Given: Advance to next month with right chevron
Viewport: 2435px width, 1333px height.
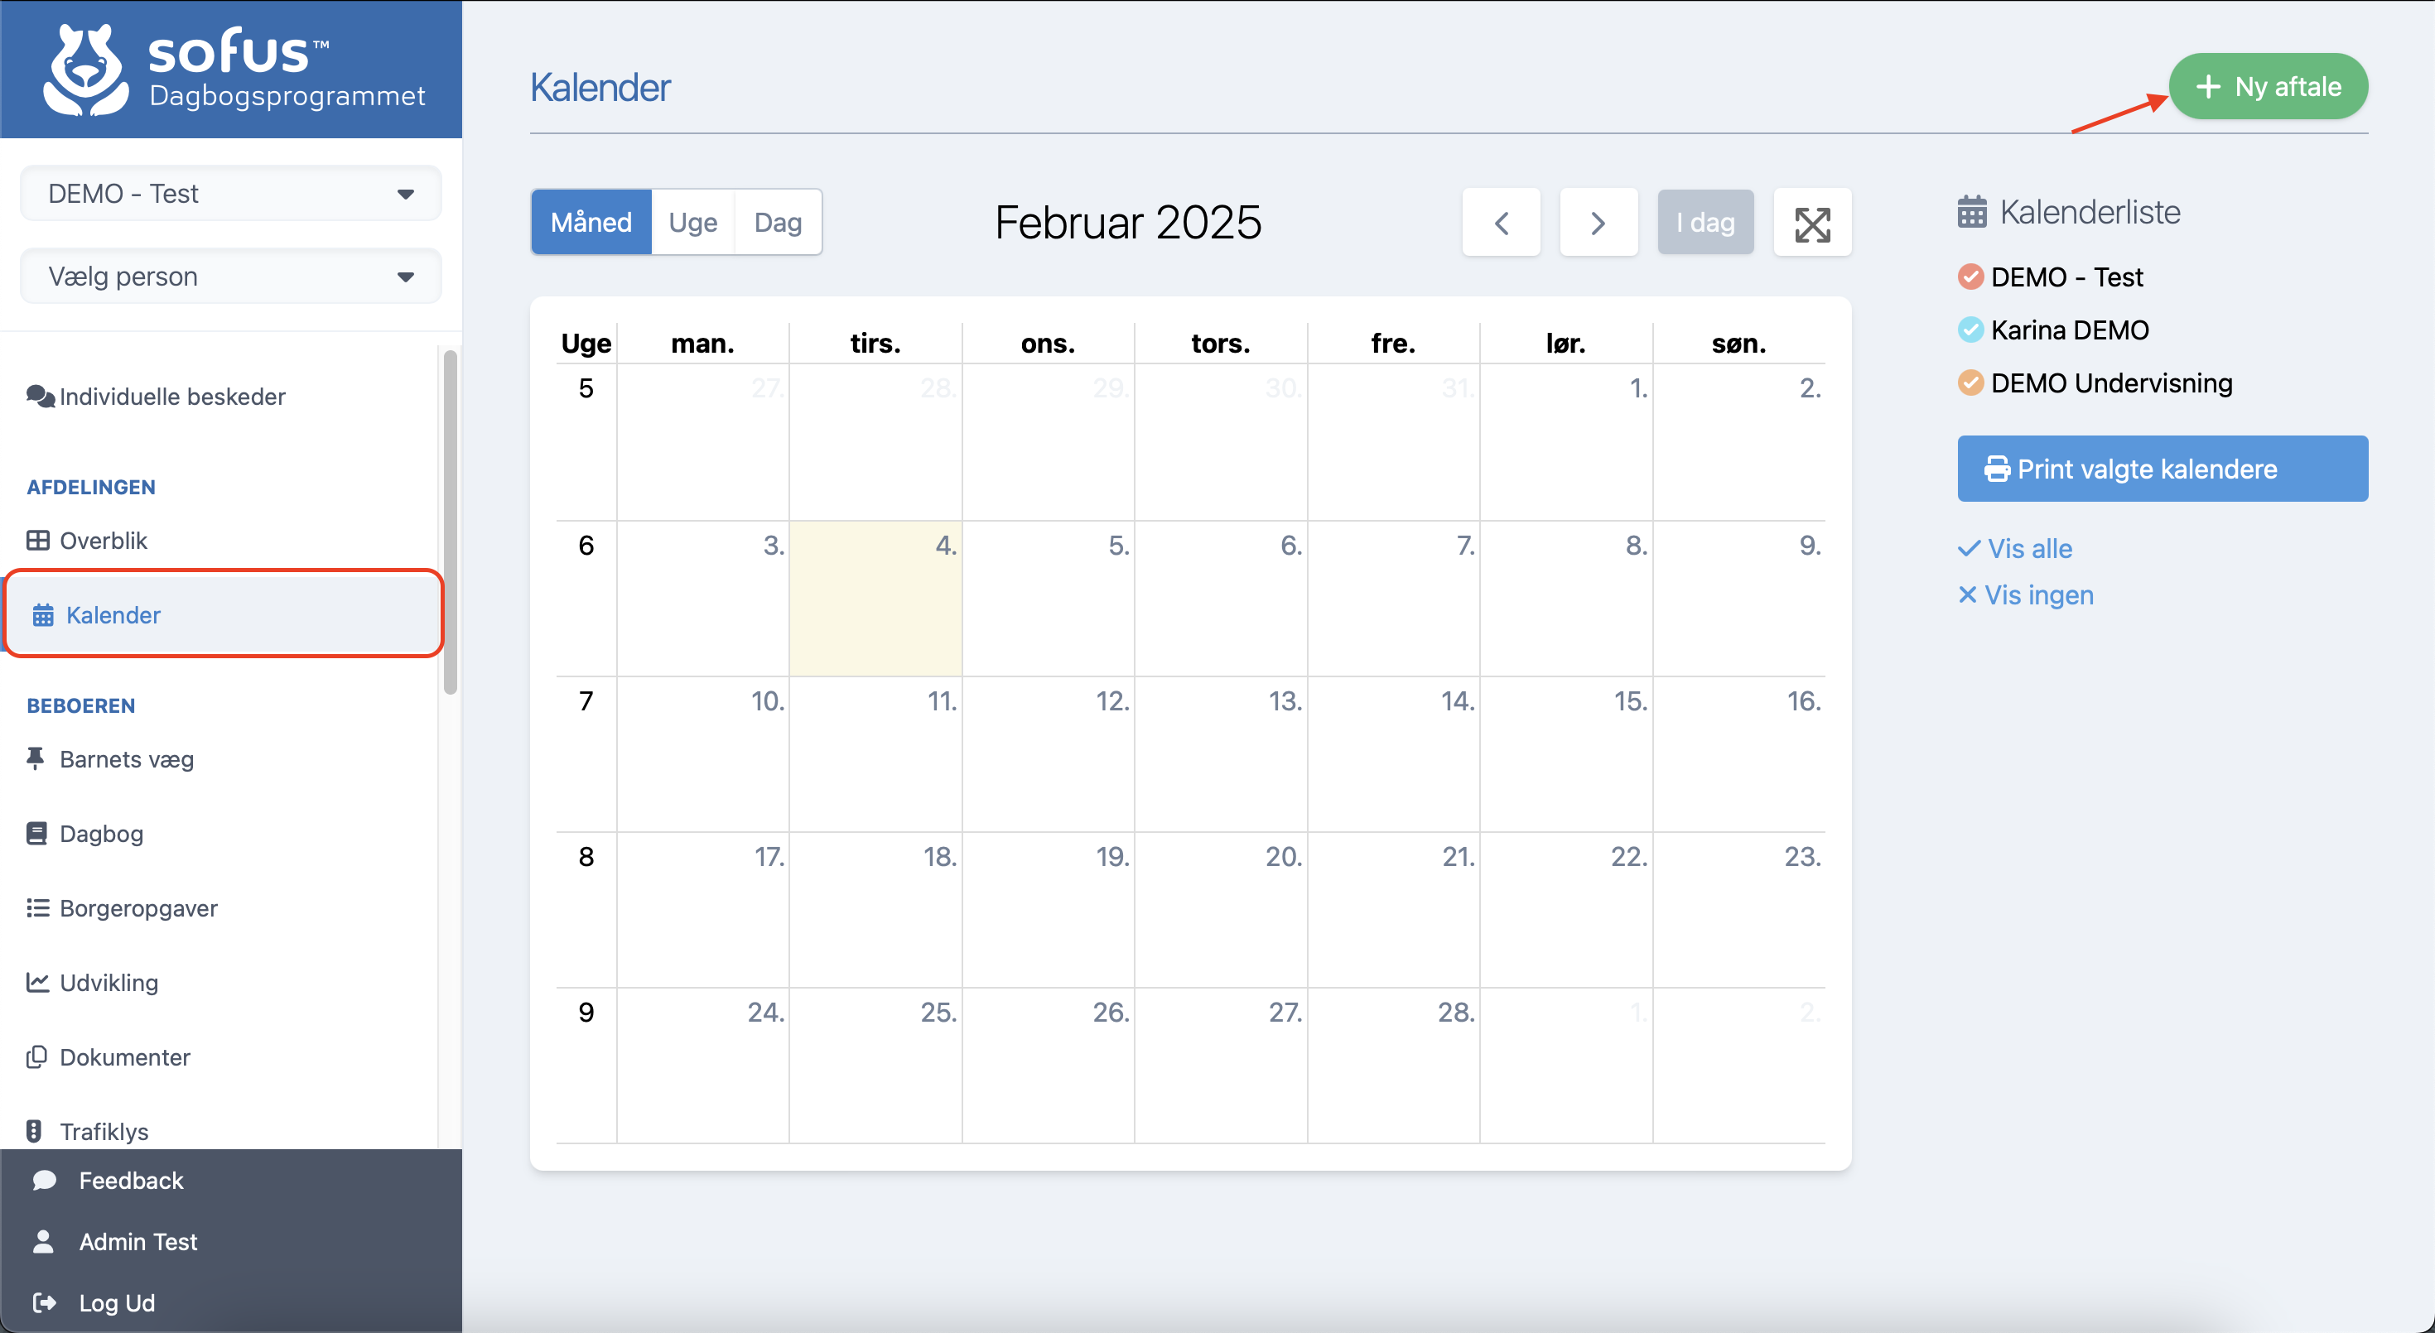Looking at the screenshot, I should click(1598, 223).
